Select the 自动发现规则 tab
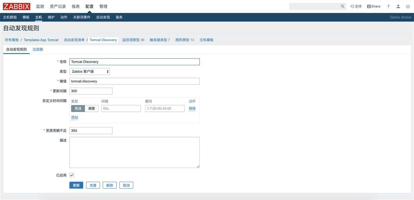 coord(16,49)
